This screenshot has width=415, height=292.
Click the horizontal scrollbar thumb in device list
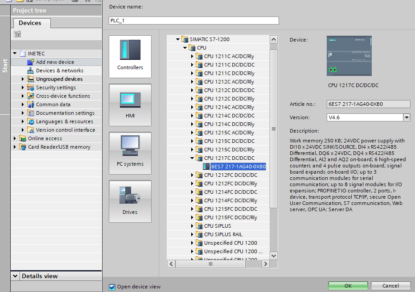(211, 264)
